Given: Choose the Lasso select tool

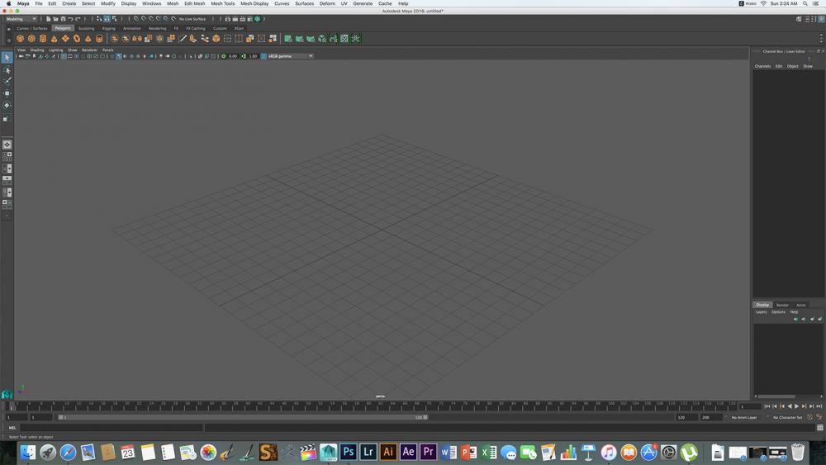Looking at the screenshot, I should point(7,69).
